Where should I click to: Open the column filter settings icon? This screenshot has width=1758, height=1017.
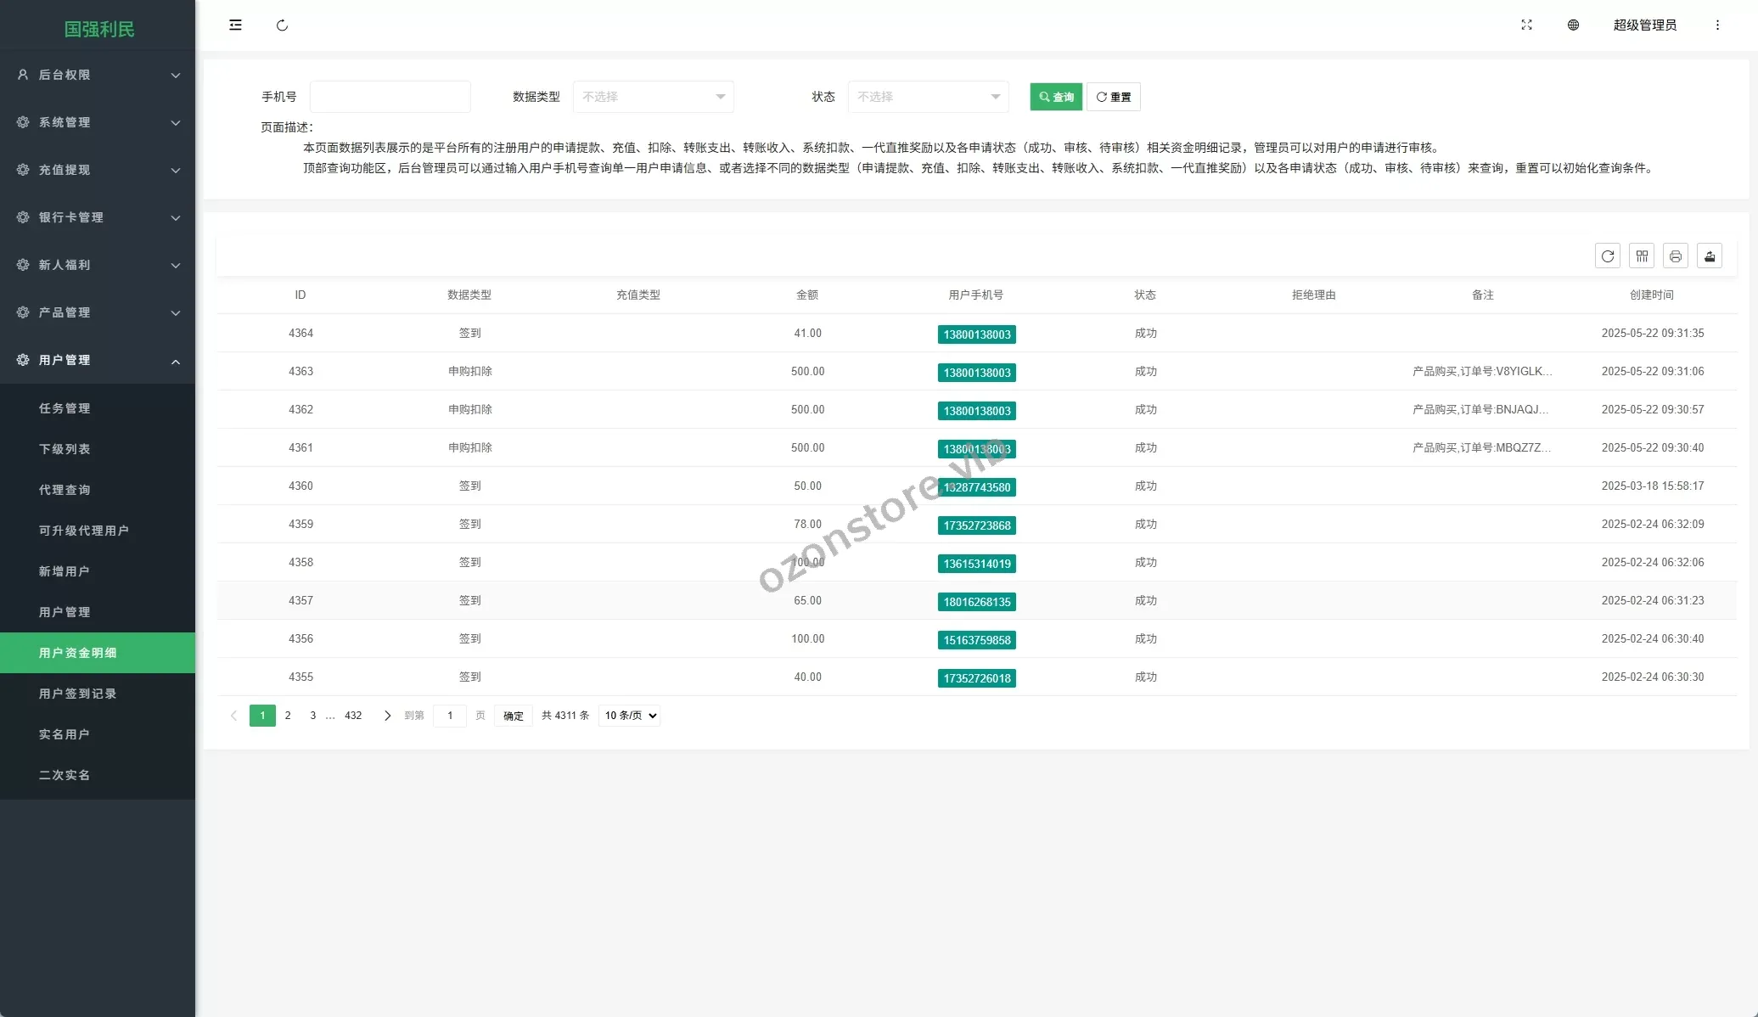point(1642,256)
